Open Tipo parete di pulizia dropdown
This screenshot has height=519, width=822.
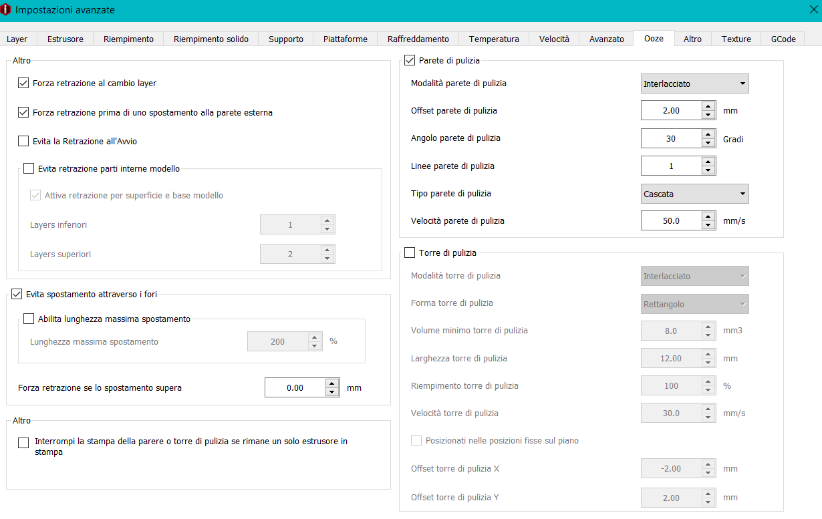click(x=694, y=194)
